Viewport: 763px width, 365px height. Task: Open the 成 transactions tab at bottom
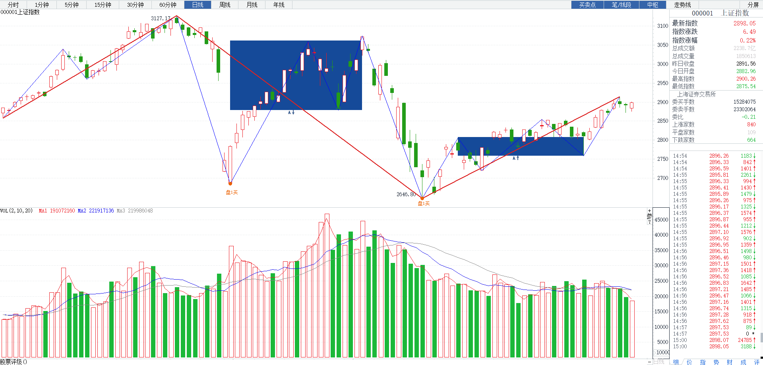tap(743, 362)
